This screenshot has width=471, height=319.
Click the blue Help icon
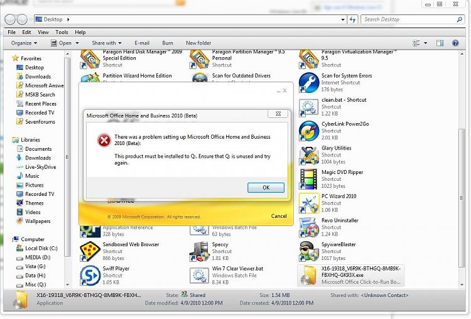click(455, 43)
